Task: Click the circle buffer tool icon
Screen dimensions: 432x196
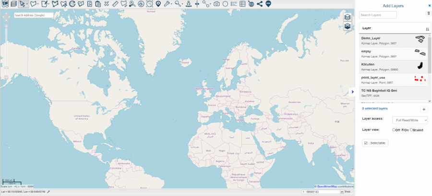Action: pyautogui.click(x=225, y=4)
